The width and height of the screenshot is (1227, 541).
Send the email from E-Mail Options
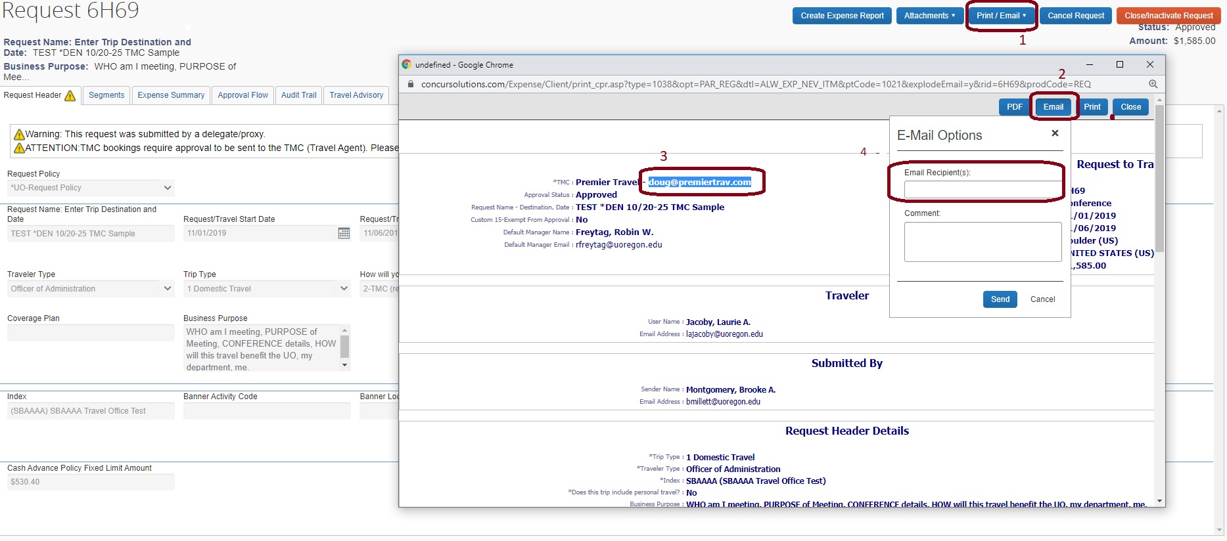click(x=1000, y=299)
